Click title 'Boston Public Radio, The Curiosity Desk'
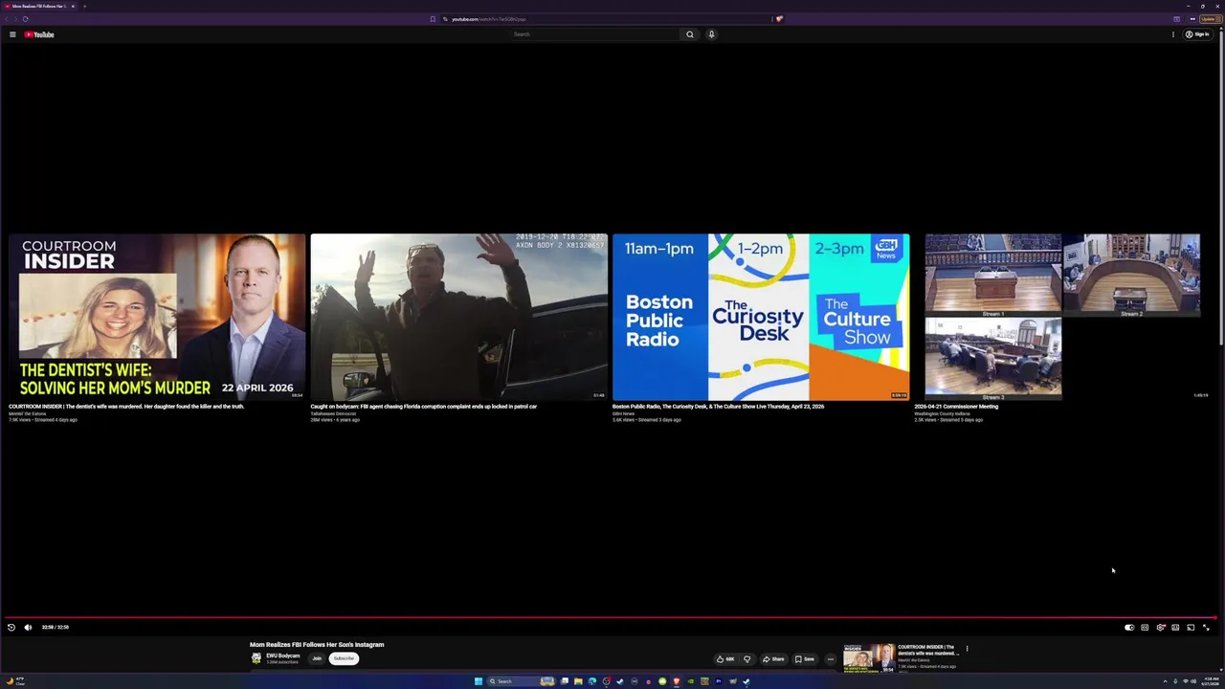The image size is (1225, 689). (x=718, y=407)
